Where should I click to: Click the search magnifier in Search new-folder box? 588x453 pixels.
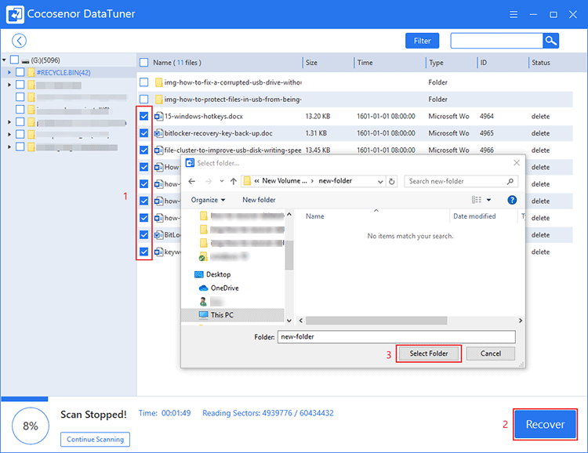tap(510, 182)
